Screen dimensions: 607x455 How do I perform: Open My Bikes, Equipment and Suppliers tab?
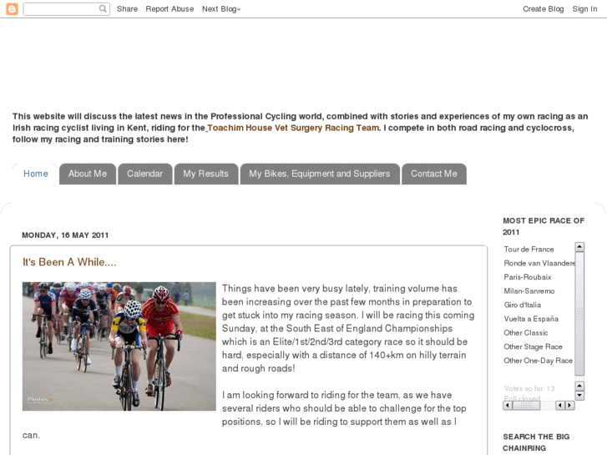[x=319, y=174]
